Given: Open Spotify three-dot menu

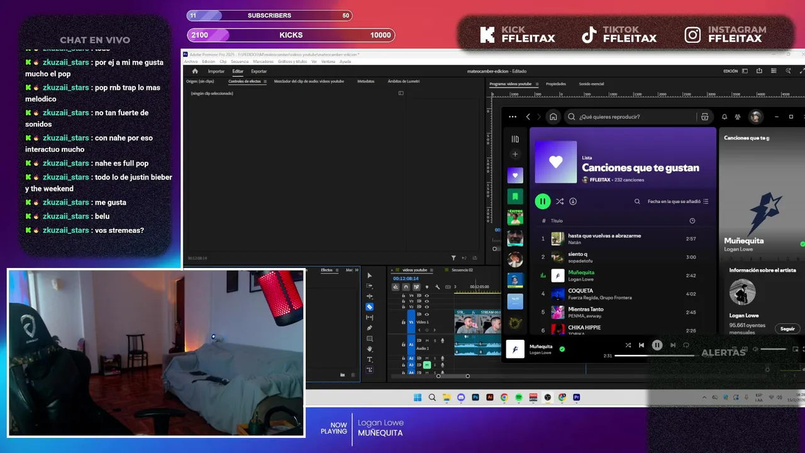Looking at the screenshot, I should click(513, 116).
